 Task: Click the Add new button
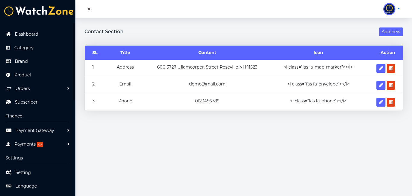point(391,32)
